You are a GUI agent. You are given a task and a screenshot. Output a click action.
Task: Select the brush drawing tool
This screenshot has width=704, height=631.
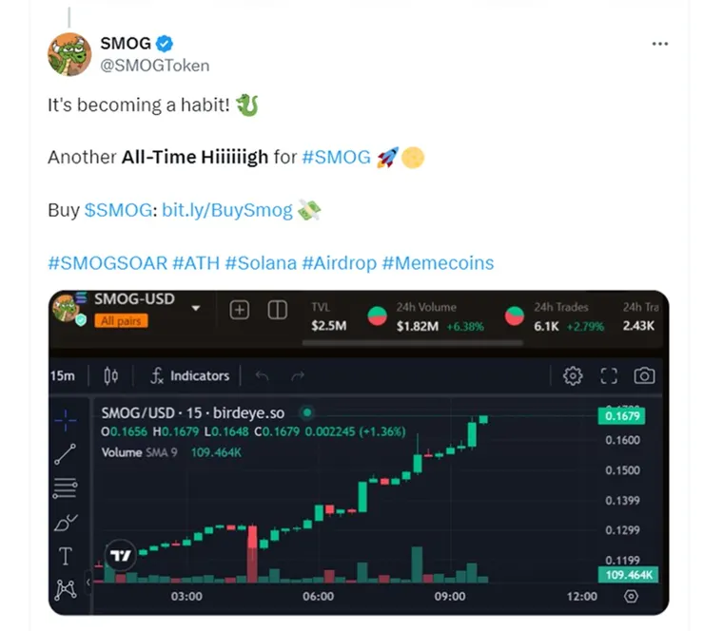click(65, 522)
